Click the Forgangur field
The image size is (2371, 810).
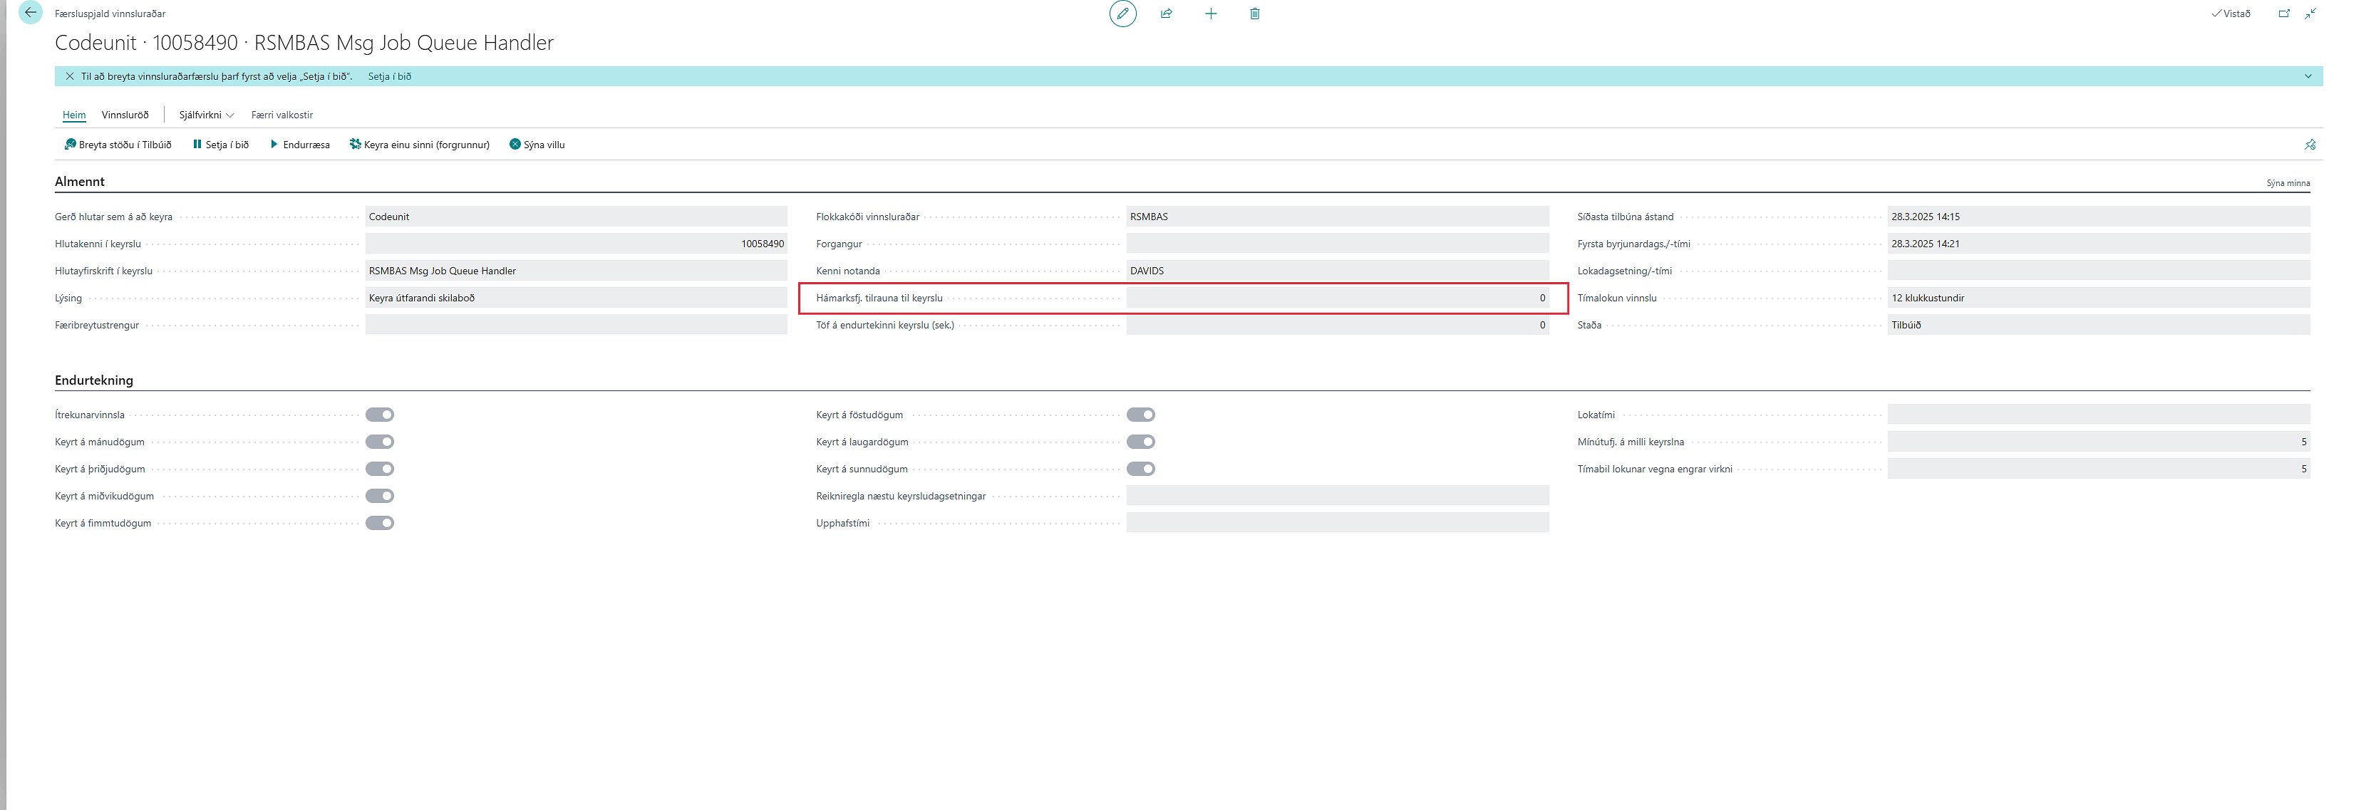(1338, 244)
